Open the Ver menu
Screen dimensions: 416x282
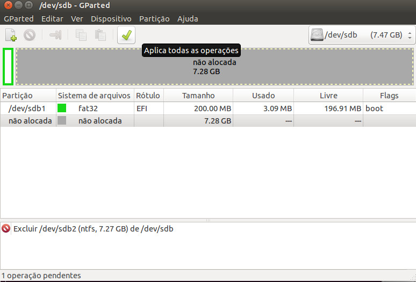tap(77, 19)
